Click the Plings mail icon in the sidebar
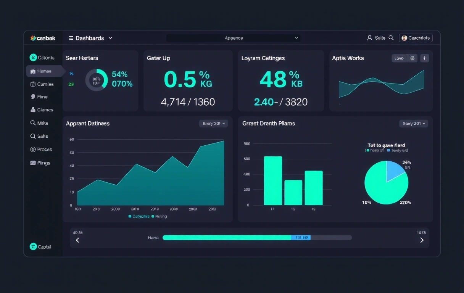The height and width of the screenshot is (293, 464). 33,163
